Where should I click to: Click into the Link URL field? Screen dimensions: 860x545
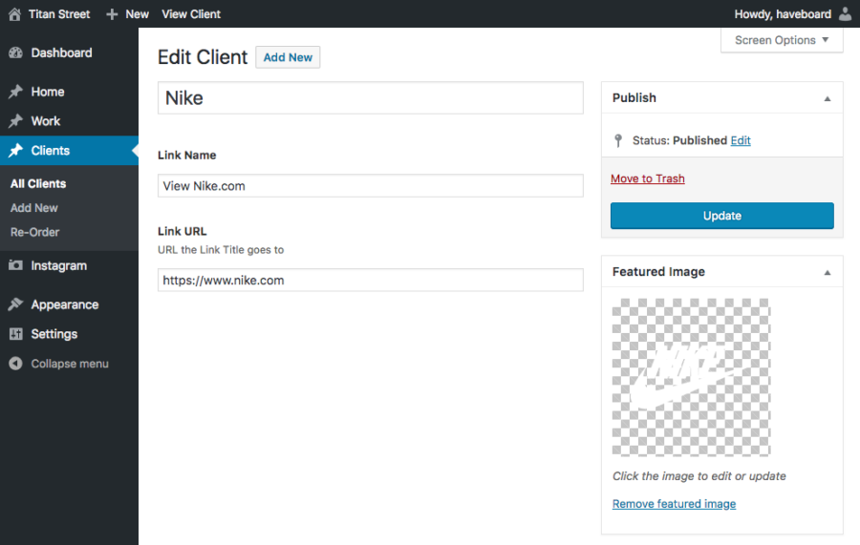(x=370, y=281)
